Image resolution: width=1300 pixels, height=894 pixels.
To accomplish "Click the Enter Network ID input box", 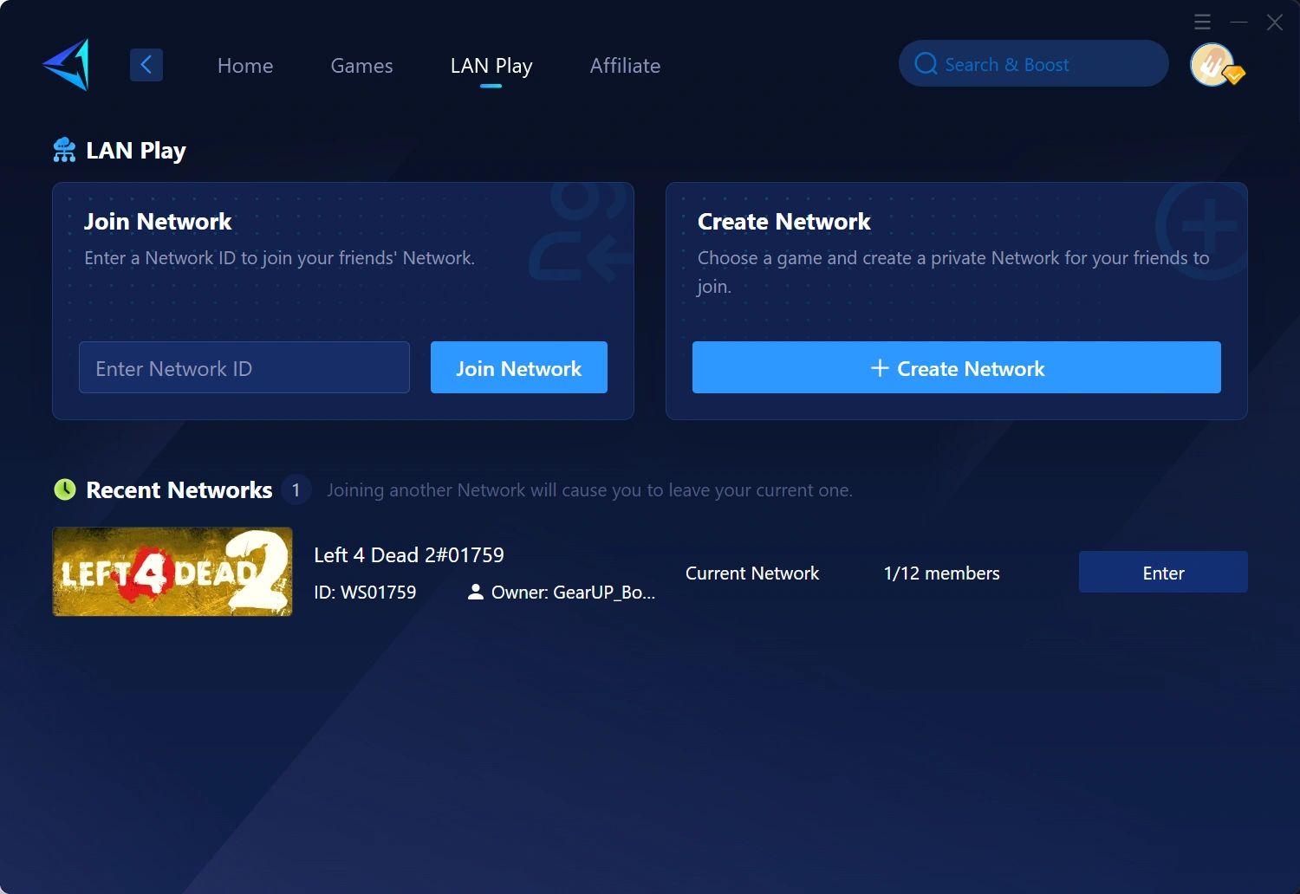I will point(244,367).
